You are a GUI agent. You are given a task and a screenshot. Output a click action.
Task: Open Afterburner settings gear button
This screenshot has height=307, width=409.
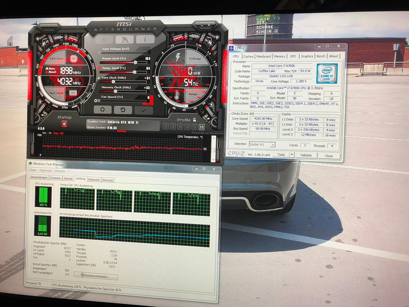pyautogui.click(x=103, y=110)
